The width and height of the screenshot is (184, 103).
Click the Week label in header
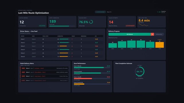(x=109, y=12)
